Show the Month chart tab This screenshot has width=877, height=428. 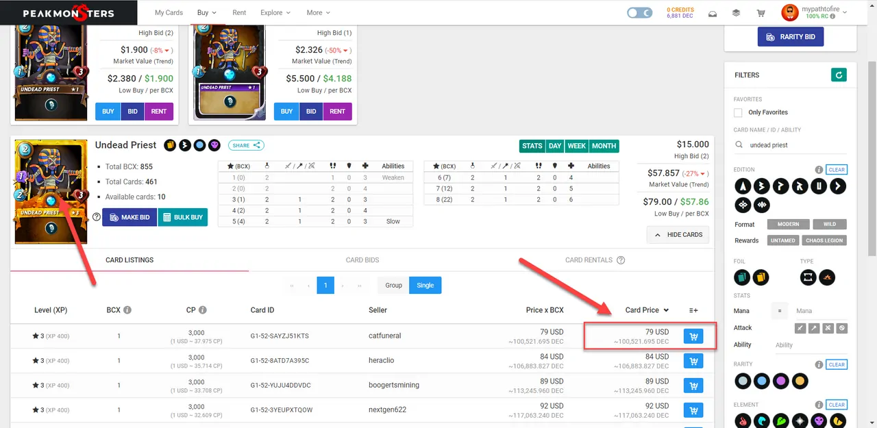[604, 146]
